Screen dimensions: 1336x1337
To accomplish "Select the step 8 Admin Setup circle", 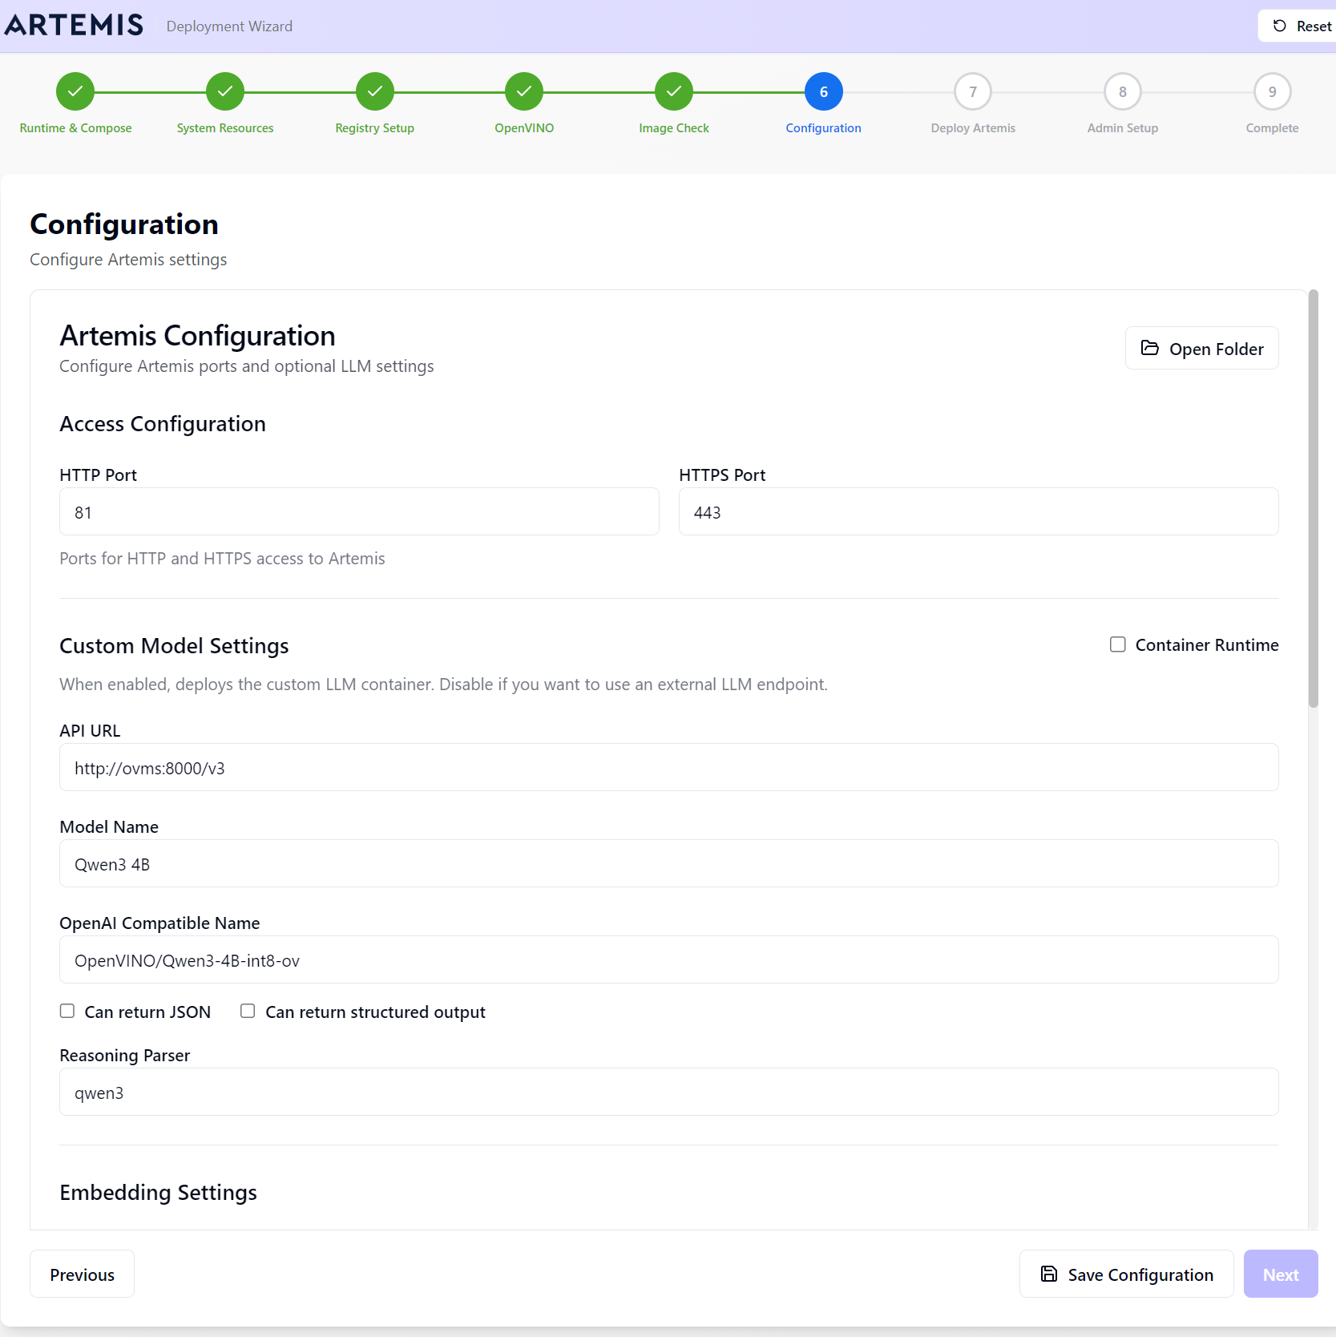I will pyautogui.click(x=1123, y=92).
